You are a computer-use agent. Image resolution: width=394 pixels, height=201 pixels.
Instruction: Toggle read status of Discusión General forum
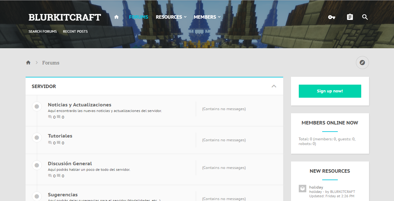(x=37, y=165)
